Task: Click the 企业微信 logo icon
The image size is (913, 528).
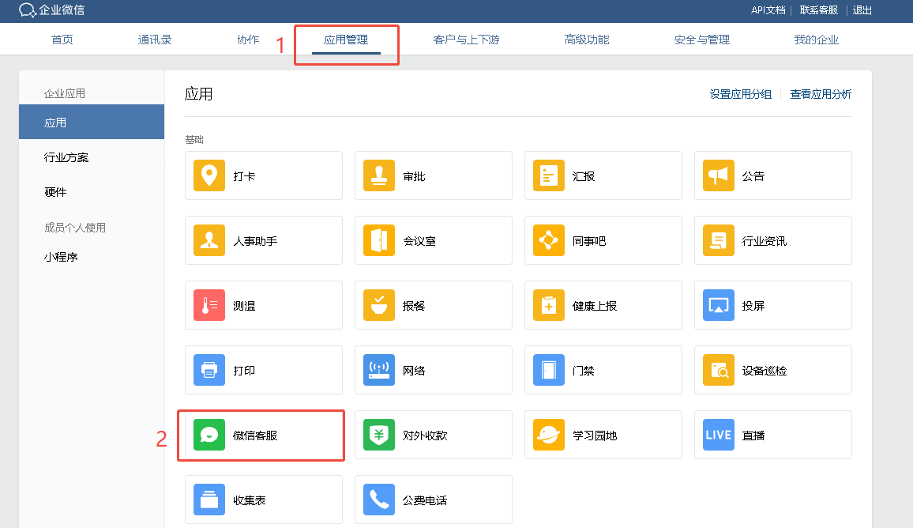Action: click(x=28, y=10)
